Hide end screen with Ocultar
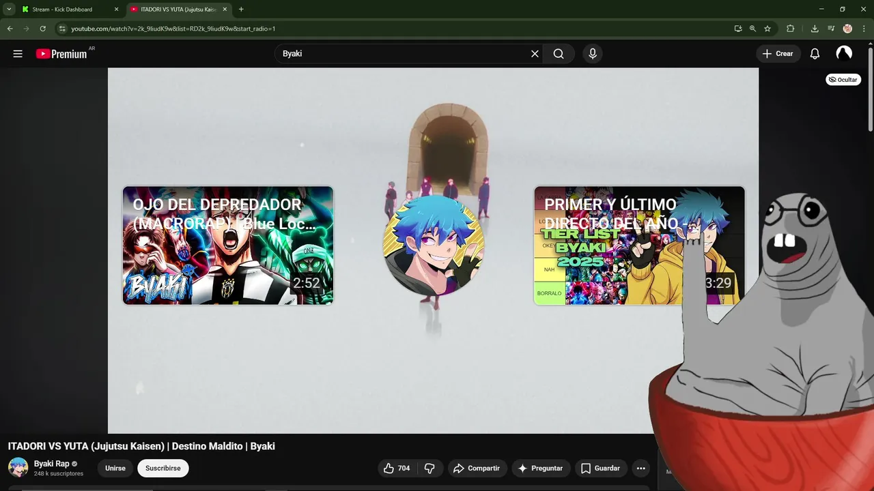The height and width of the screenshot is (491, 874). (x=843, y=80)
